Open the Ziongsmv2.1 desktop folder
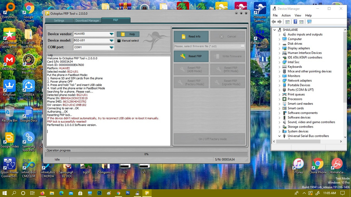 tap(106, 168)
